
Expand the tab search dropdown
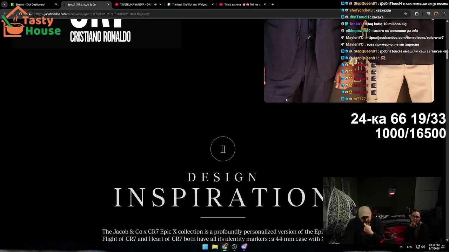click(4, 5)
